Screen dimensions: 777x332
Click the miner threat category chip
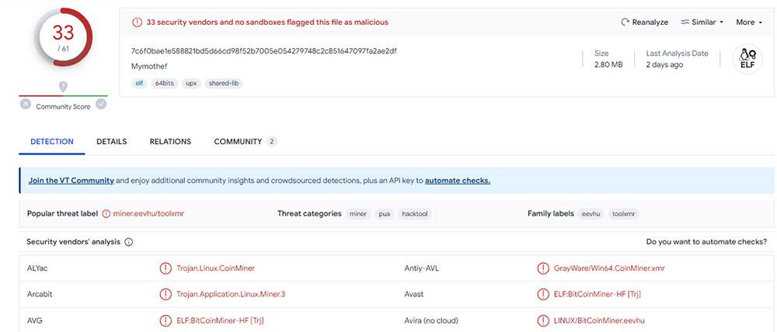coord(357,214)
